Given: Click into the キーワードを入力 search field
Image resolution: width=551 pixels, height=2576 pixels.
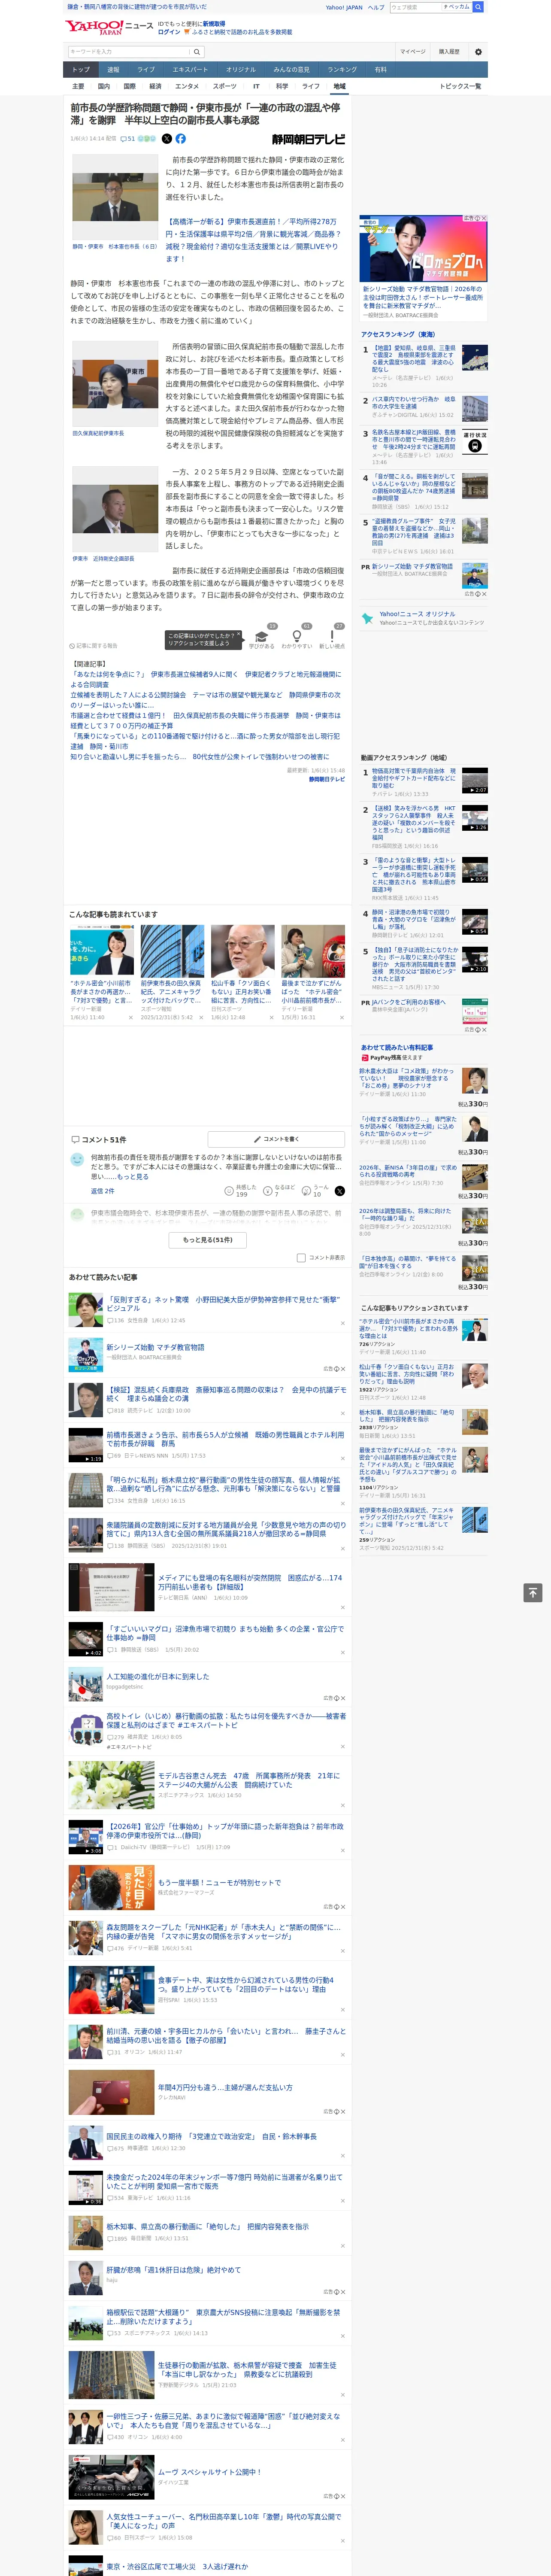Looking at the screenshot, I should 129,52.
